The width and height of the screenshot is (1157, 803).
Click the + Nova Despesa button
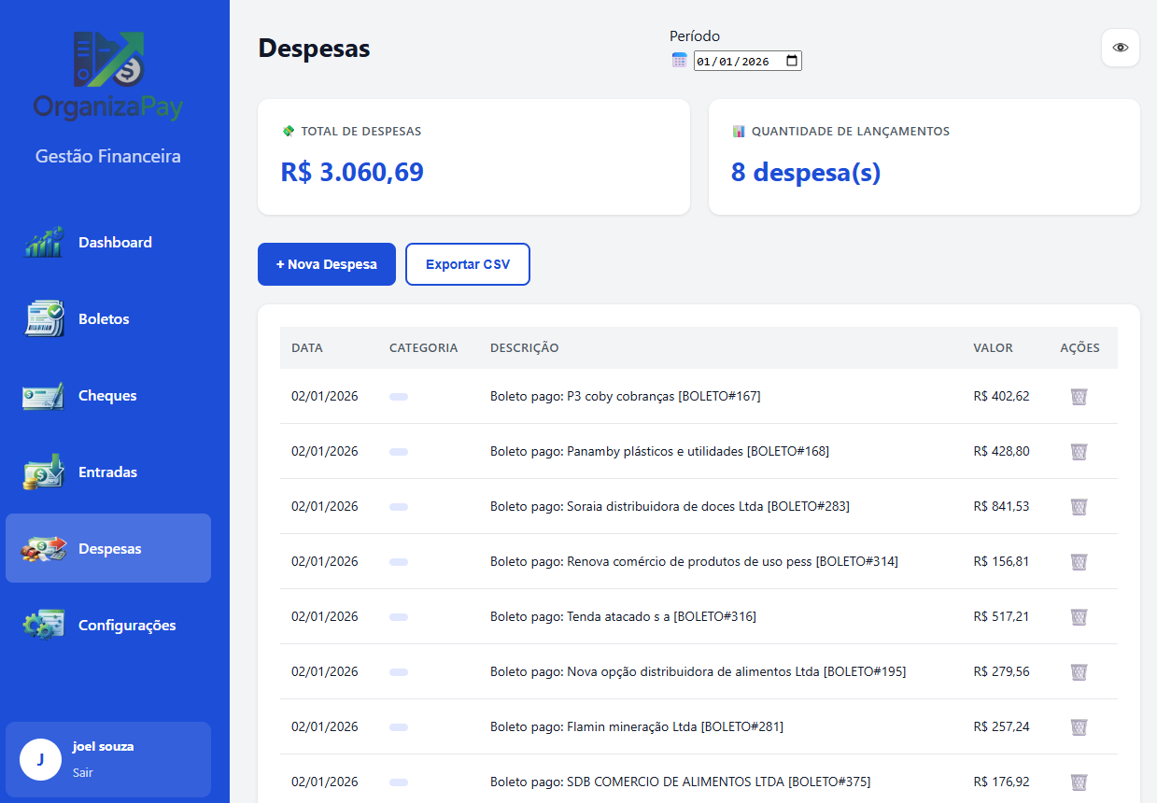[326, 264]
